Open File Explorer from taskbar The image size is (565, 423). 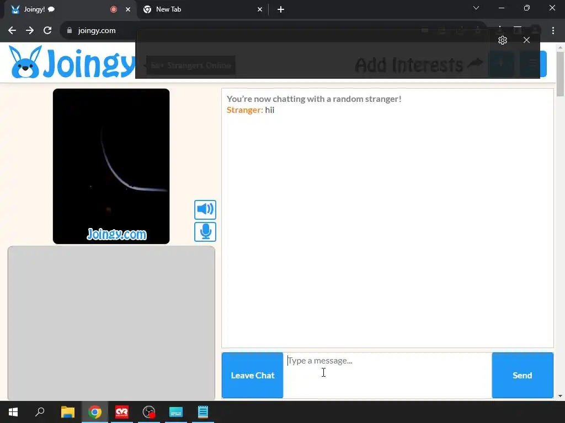tap(67, 412)
